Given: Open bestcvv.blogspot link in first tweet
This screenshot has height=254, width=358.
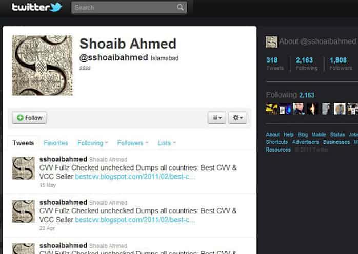Looking at the screenshot, I should pyautogui.click(x=135, y=177).
